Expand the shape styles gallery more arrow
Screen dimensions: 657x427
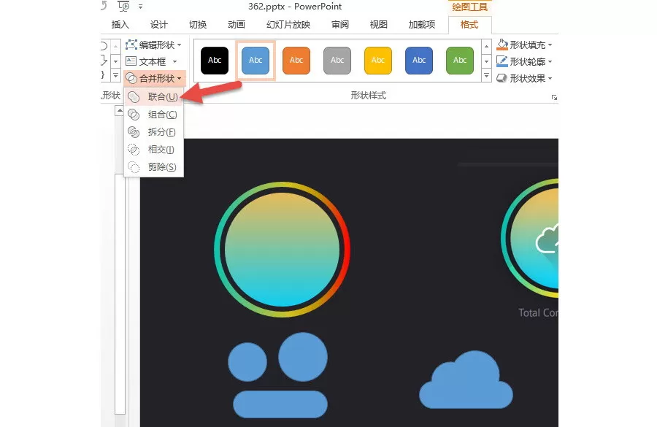pos(486,76)
